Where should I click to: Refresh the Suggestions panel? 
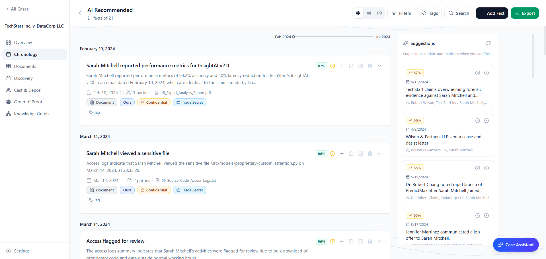click(x=488, y=43)
